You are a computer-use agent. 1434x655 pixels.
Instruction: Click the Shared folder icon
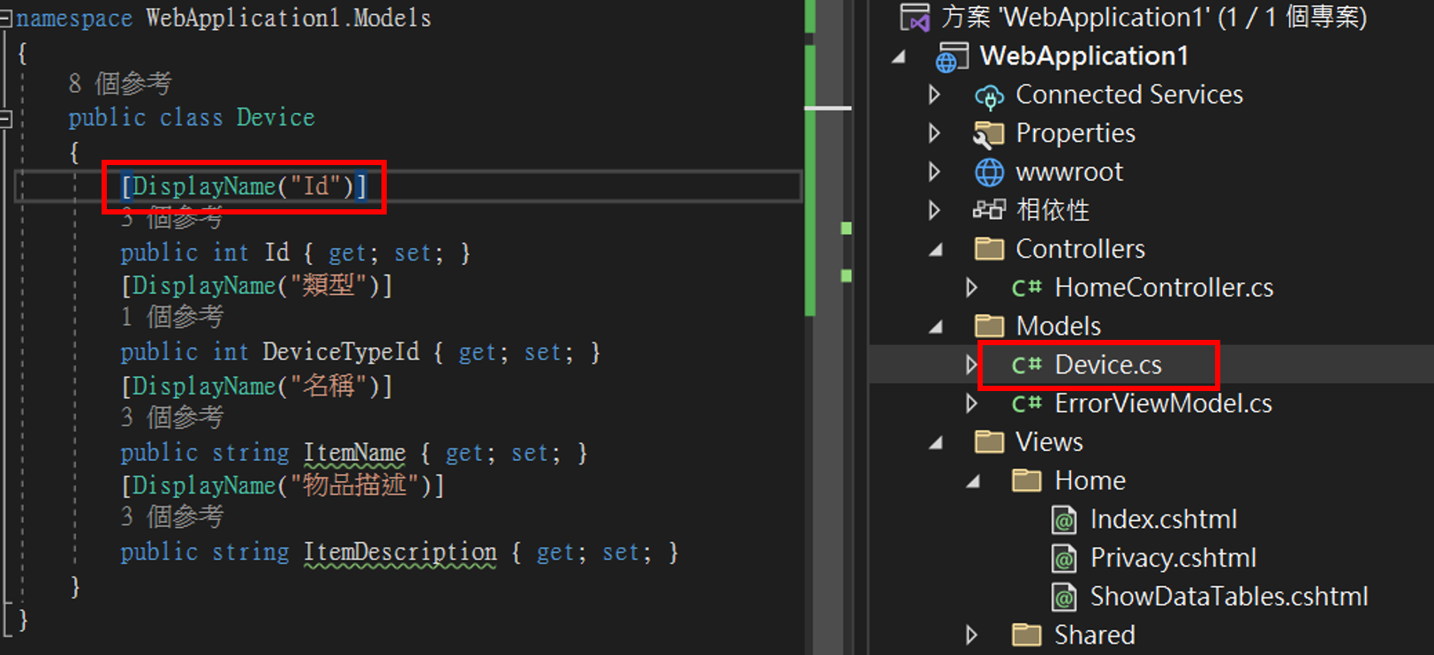tap(1026, 635)
